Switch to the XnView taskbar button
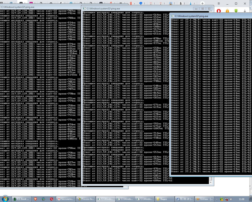This screenshot has width=252, height=202. [x=204, y=199]
